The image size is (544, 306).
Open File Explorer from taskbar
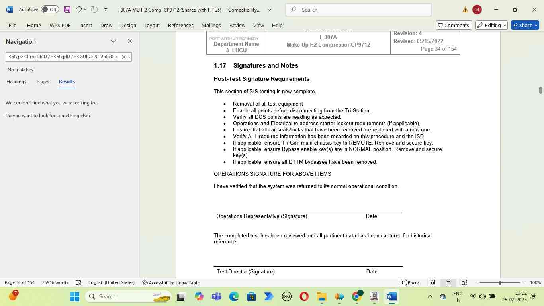322,296
